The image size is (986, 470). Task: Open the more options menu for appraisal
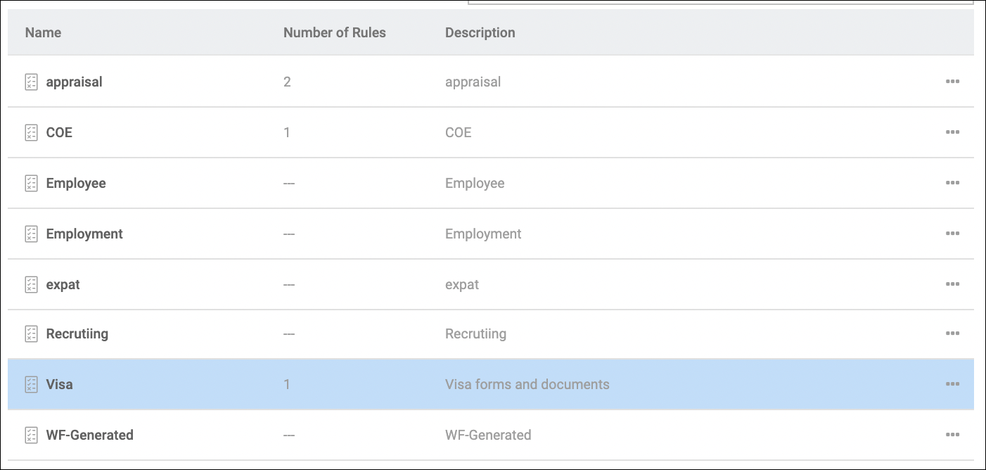click(x=952, y=82)
